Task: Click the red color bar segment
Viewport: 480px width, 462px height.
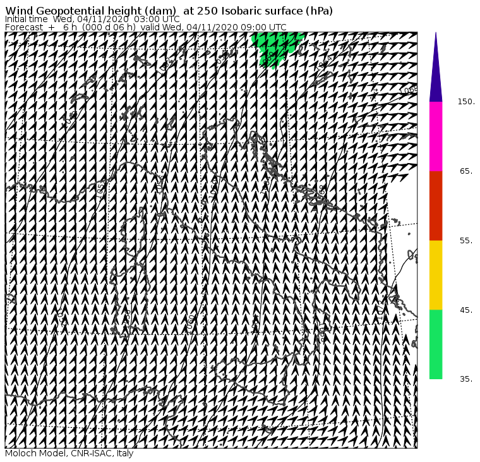Action: pyautogui.click(x=436, y=205)
